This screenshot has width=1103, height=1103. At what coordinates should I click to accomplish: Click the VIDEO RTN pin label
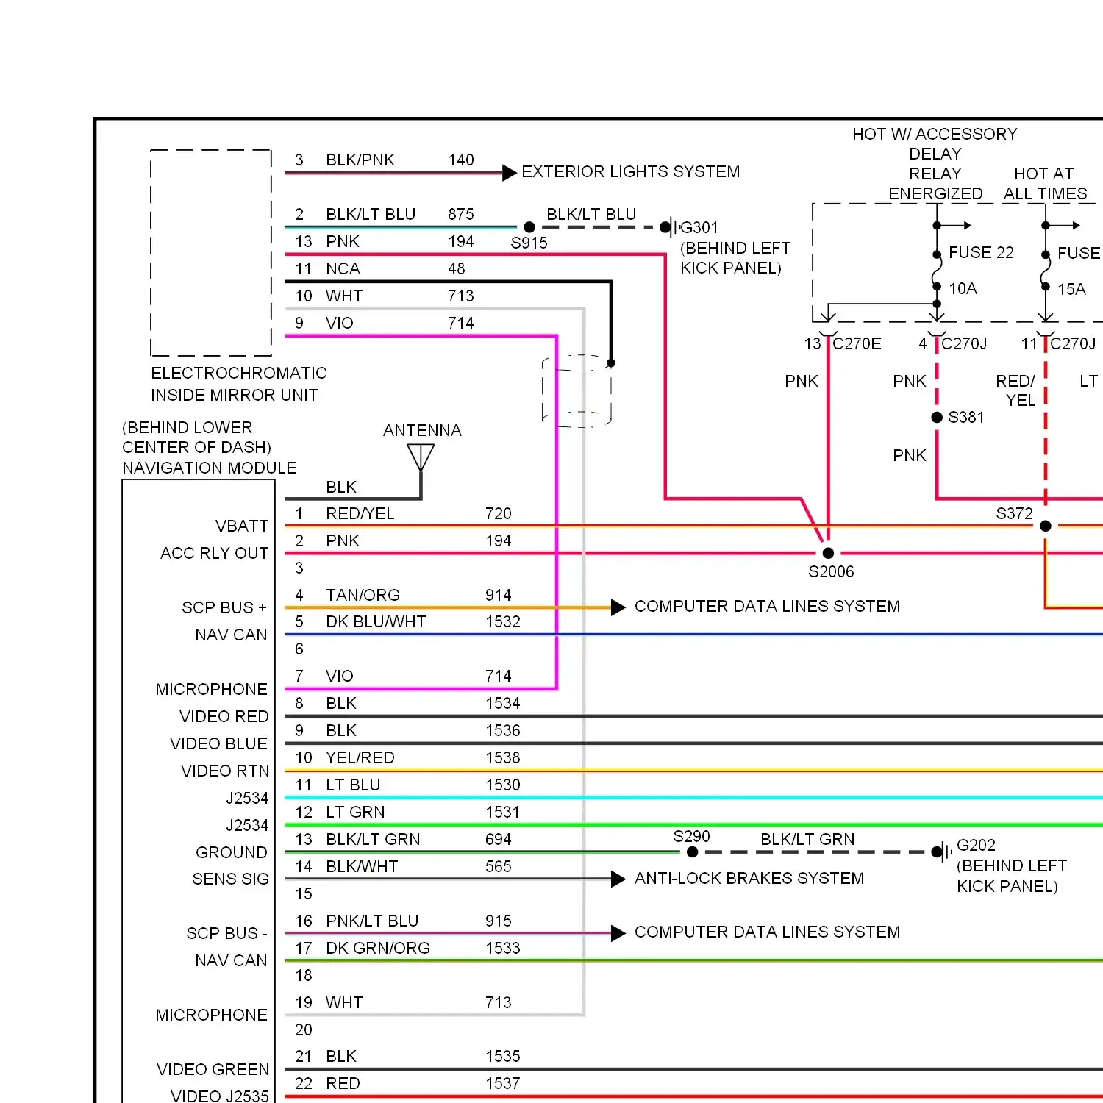[x=225, y=771]
